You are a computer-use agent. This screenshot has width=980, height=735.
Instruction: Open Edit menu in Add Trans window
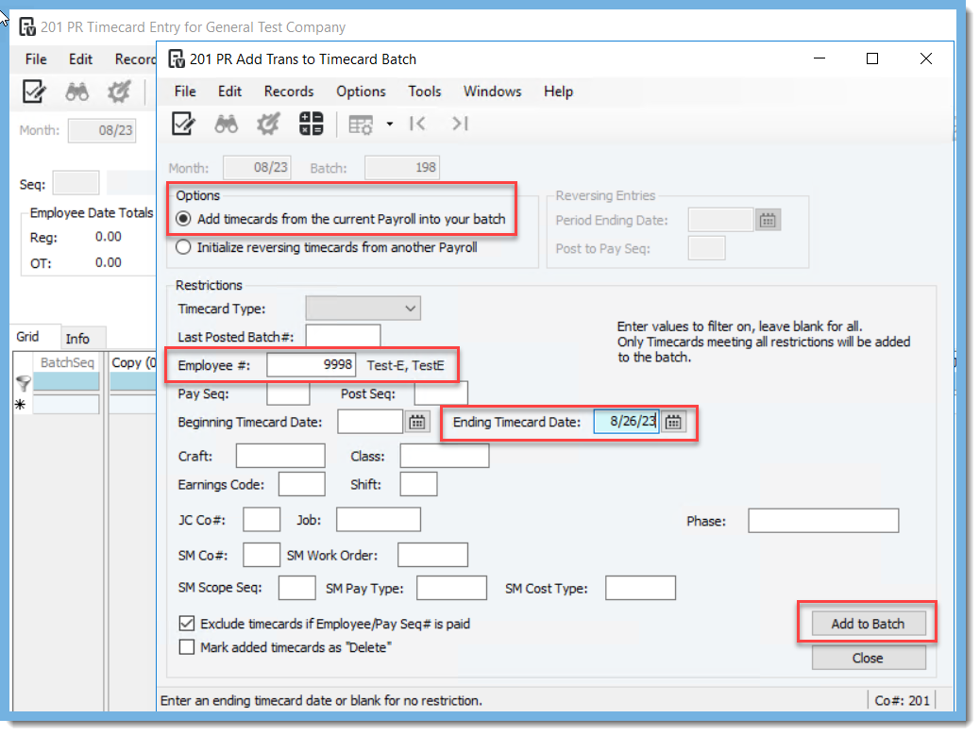coord(229,92)
